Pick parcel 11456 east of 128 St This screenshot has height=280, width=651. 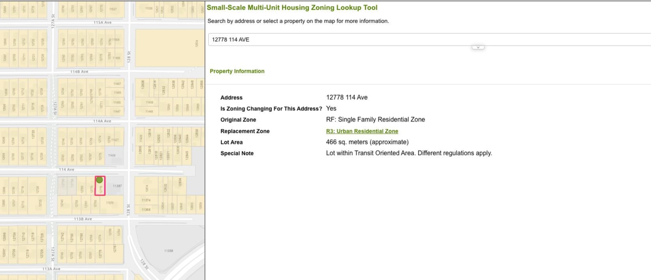pyautogui.click(x=149, y=102)
